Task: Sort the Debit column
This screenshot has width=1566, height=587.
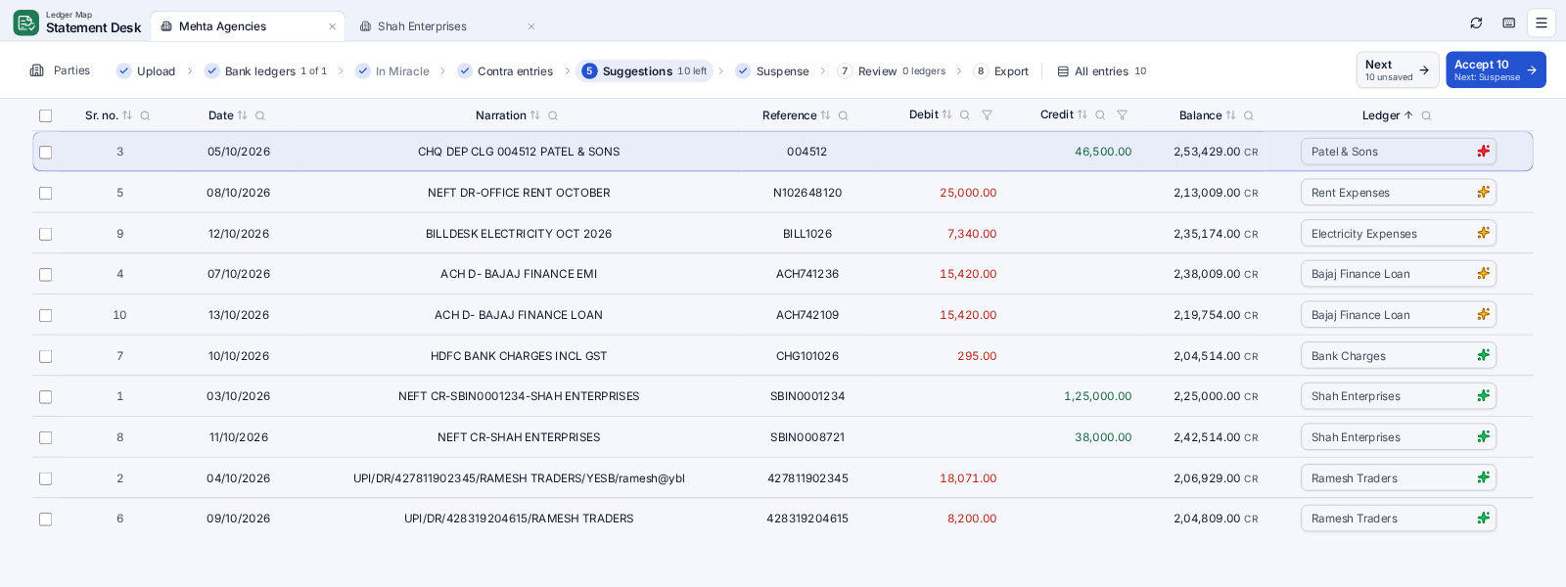Action: tap(946, 114)
